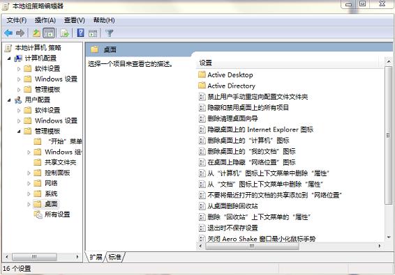Select 删除"回收站"上下文菜单的"属性" policy
Viewport: 395px width, 275px height.
coord(259,217)
